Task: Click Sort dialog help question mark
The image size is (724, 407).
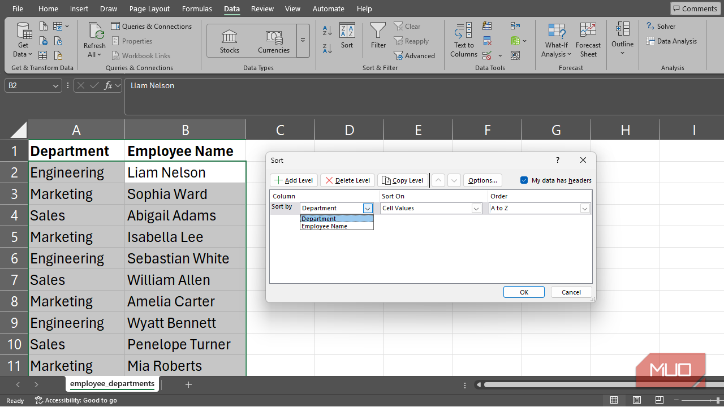Action: pyautogui.click(x=558, y=161)
